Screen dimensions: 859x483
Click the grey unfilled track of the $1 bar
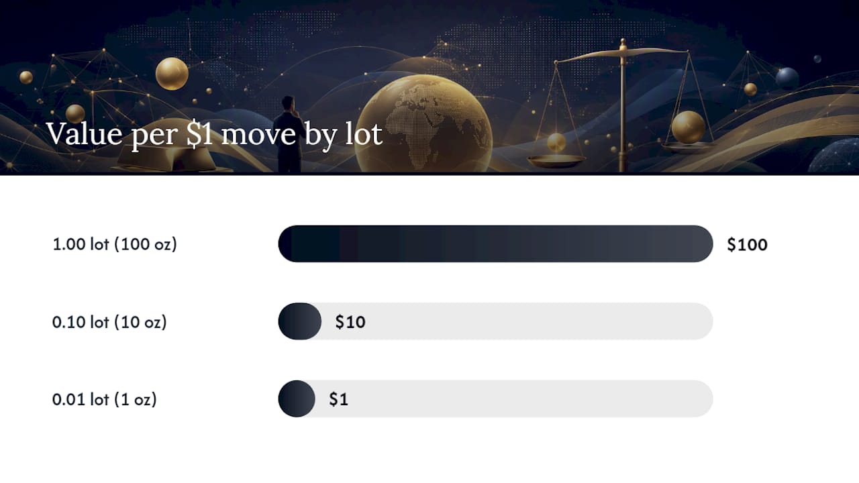click(x=513, y=399)
